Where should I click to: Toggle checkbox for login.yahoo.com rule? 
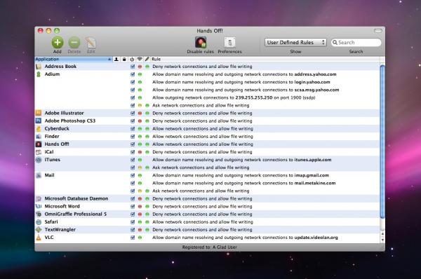tap(133, 82)
